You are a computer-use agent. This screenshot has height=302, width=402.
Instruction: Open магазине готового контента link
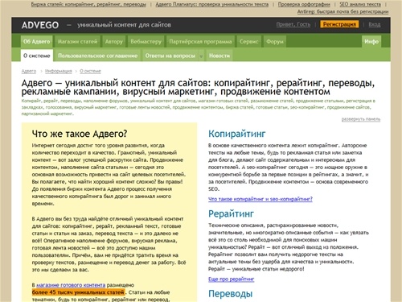pyautogui.click(x=71, y=285)
